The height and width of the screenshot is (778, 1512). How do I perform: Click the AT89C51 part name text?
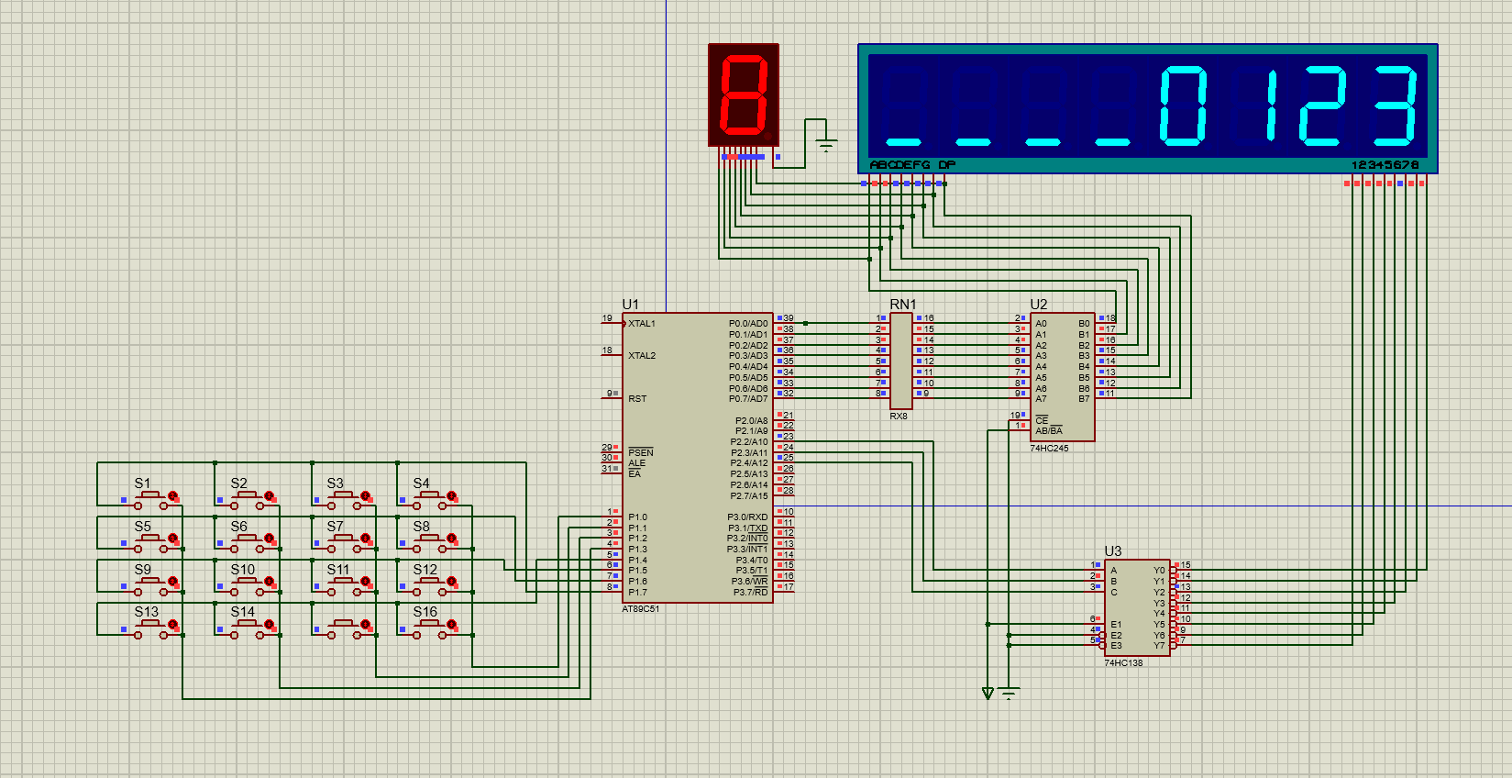(x=641, y=609)
